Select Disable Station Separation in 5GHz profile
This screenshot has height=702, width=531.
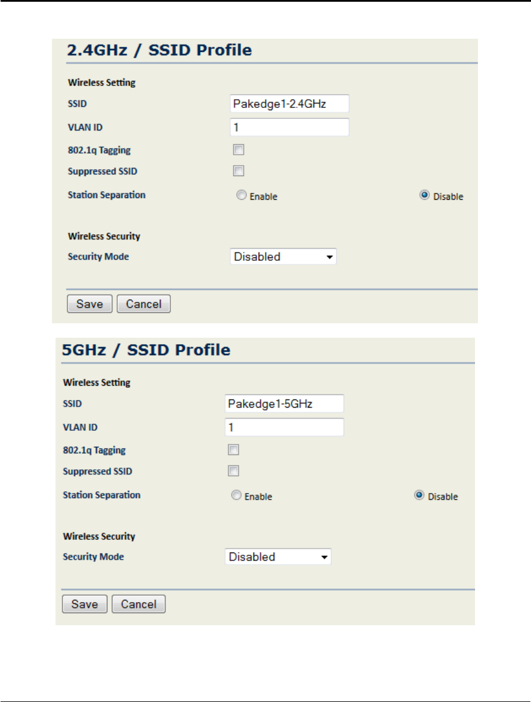click(420, 495)
